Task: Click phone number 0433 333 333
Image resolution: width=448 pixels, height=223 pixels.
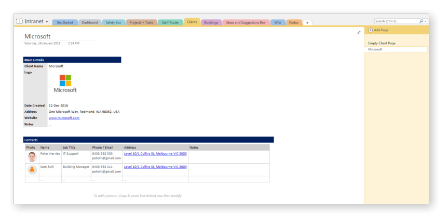Action: tap(102, 154)
